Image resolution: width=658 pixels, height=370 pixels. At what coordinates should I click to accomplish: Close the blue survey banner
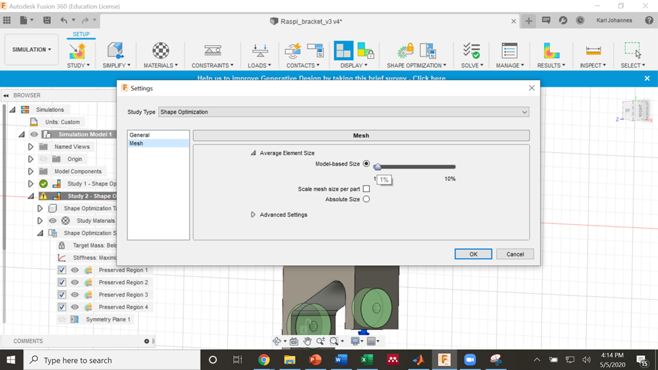click(x=647, y=78)
